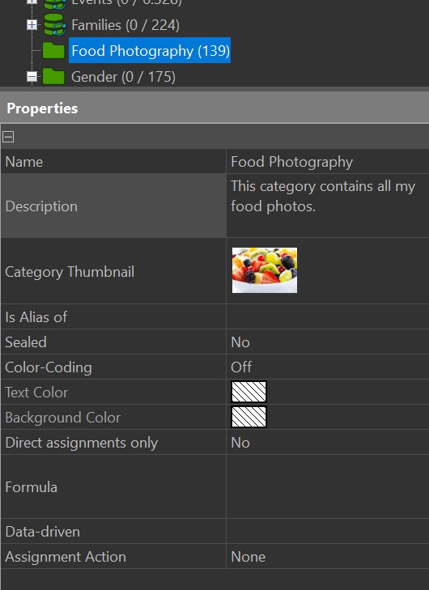Edit the Name value Food Photography

327,162
